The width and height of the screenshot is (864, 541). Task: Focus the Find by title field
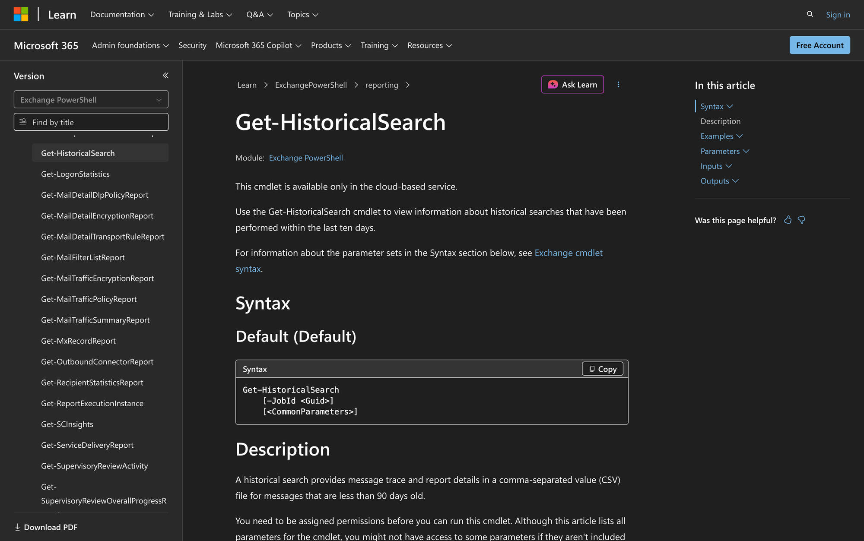point(91,122)
